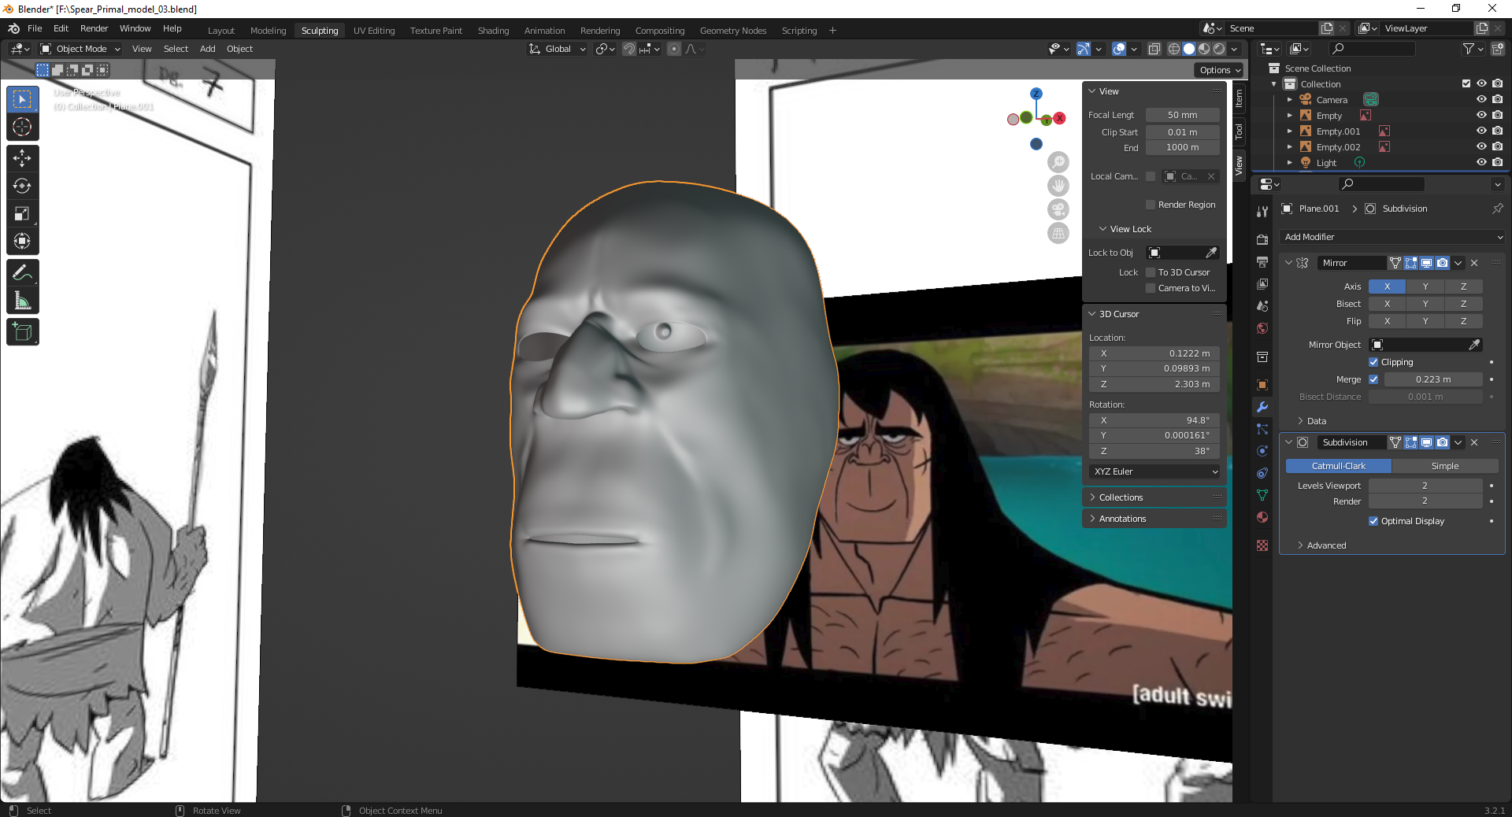The width and height of the screenshot is (1512, 817).
Task: Enable Flip X button
Action: click(1387, 321)
